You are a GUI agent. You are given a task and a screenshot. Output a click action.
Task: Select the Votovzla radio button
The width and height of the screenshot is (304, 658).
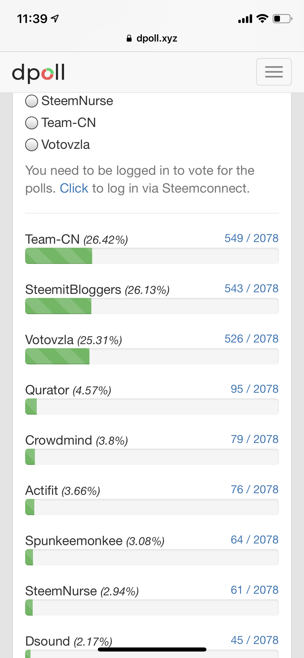coord(32,145)
